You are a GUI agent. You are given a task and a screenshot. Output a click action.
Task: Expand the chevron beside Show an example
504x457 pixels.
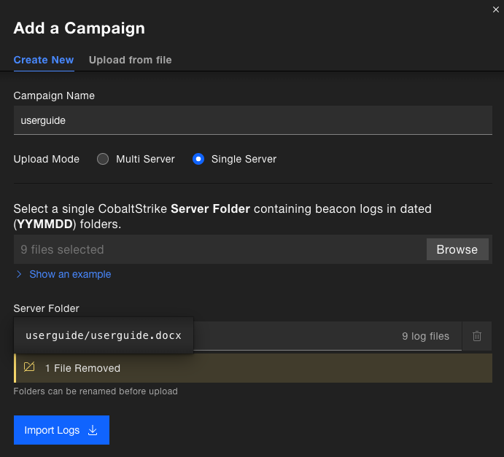(x=19, y=274)
